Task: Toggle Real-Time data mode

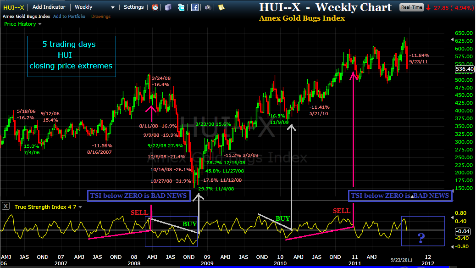Action: 411,7
